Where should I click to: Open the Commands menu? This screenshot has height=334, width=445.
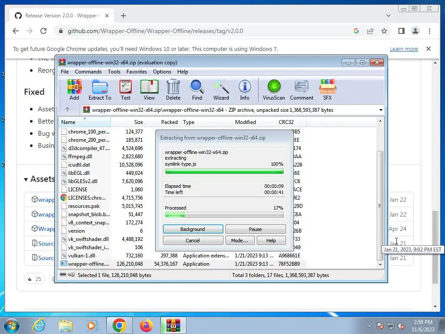click(x=88, y=72)
